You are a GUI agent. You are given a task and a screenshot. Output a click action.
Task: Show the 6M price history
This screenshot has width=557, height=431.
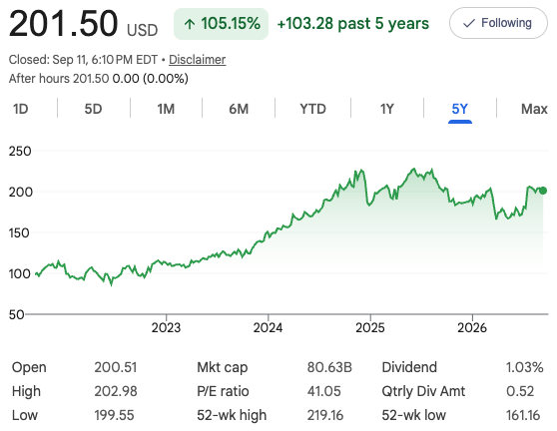click(239, 109)
